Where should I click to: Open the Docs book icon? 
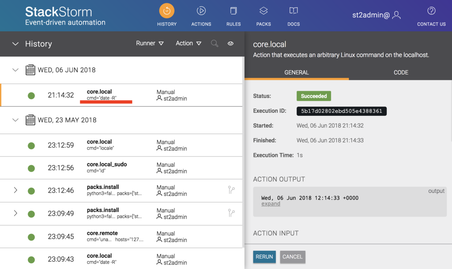click(x=294, y=11)
